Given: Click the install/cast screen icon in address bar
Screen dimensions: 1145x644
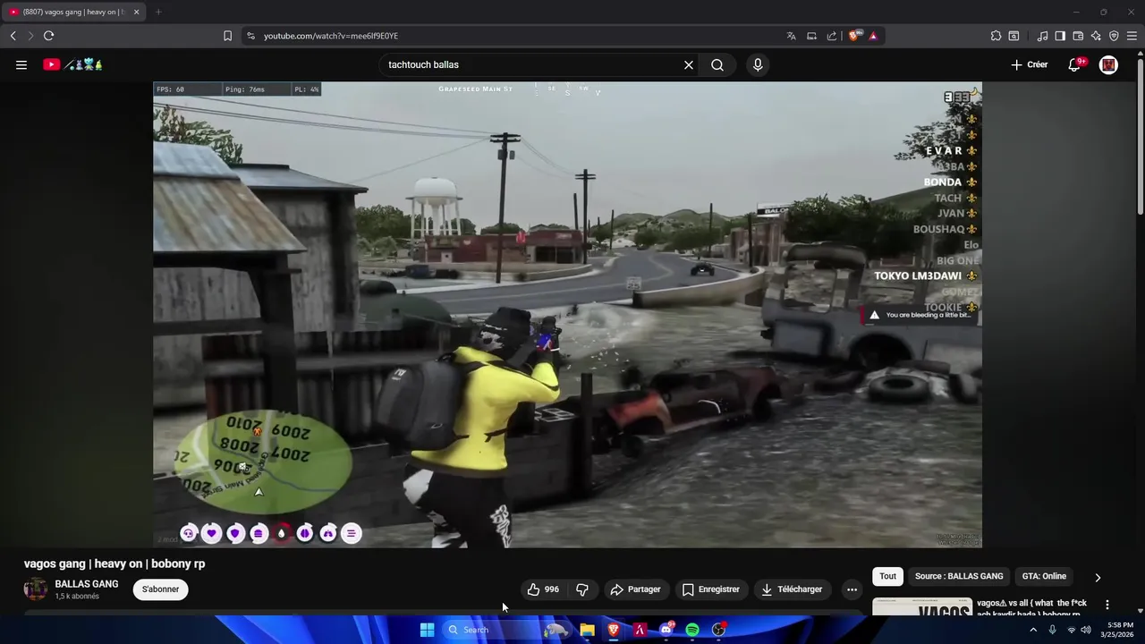Looking at the screenshot, I should point(811,36).
